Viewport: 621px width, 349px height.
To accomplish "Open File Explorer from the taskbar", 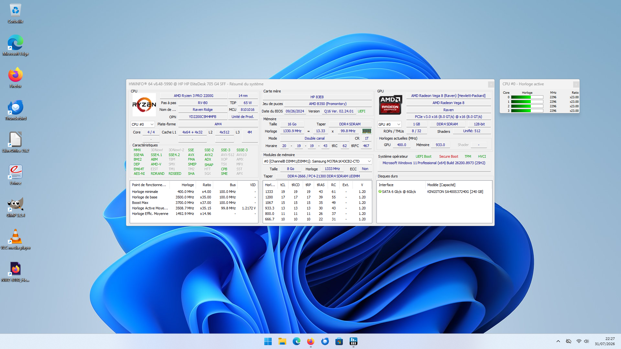I will pyautogui.click(x=282, y=341).
